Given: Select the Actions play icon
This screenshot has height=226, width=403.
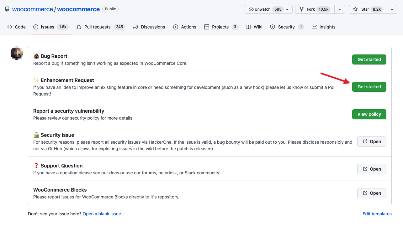Looking at the screenshot, I should tap(176, 27).
